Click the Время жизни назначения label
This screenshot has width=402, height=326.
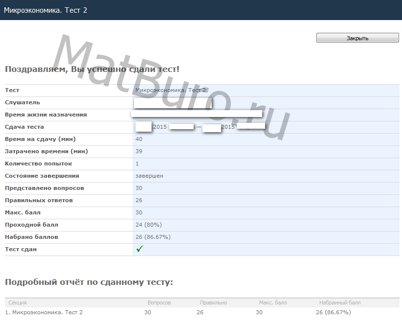(x=46, y=115)
